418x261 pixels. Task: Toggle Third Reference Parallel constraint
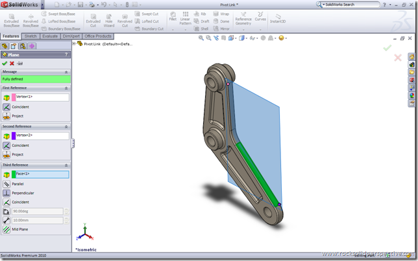pyautogui.click(x=6, y=184)
